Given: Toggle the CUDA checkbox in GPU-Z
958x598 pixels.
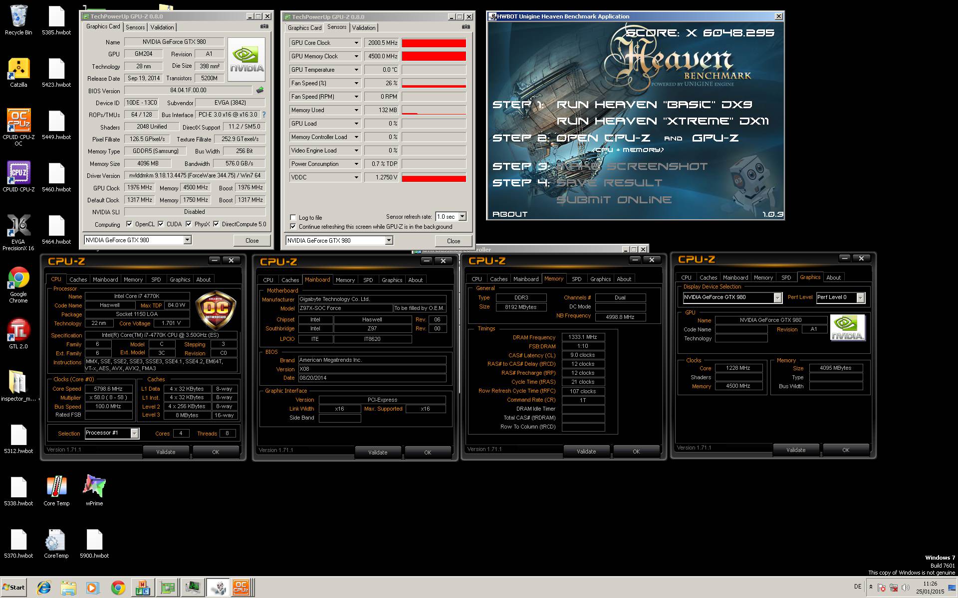Looking at the screenshot, I should coord(161,224).
